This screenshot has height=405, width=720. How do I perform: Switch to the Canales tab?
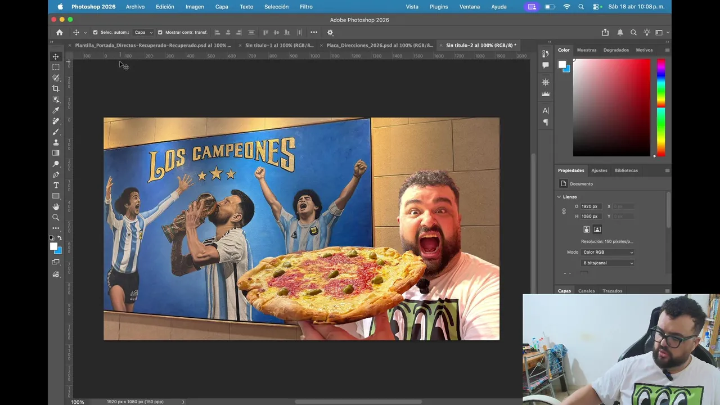click(586, 291)
